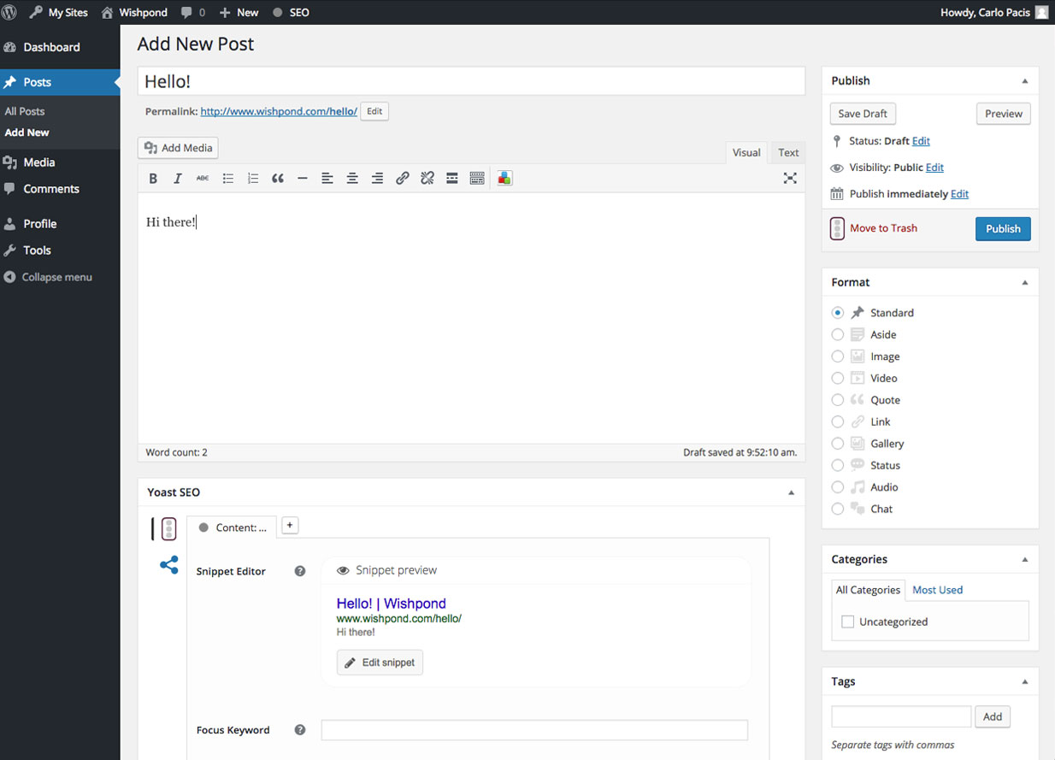Move the post to Trash
Screen dimensions: 1055x760
tap(883, 228)
